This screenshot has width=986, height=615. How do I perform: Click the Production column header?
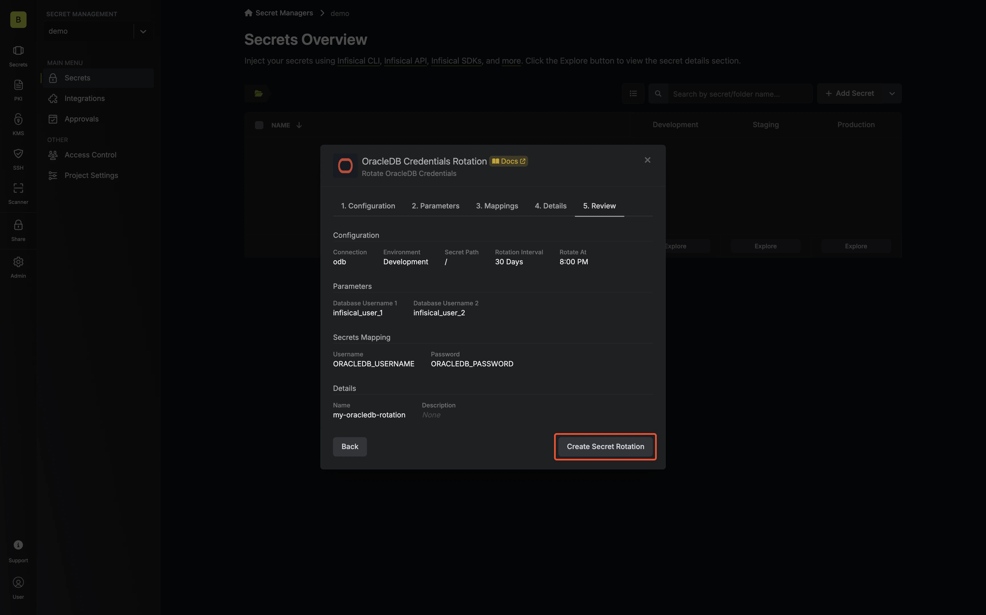(856, 125)
